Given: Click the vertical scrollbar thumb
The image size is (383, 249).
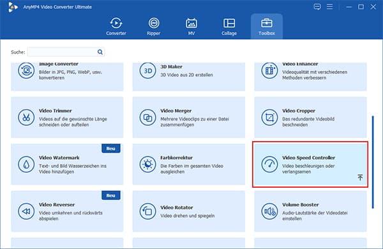Looking at the screenshot, I should (x=373, y=162).
